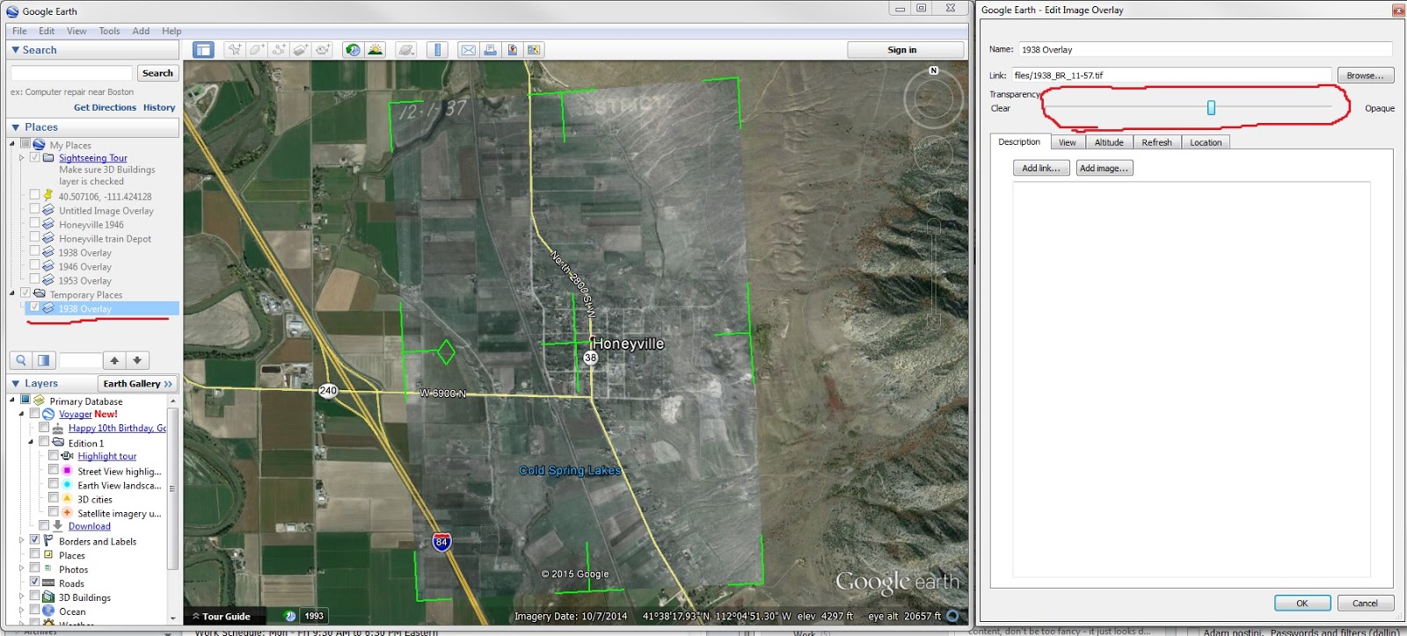Image resolution: width=1407 pixels, height=636 pixels.
Task: Toggle sunlight across the landscape icon
Action: coord(375,50)
